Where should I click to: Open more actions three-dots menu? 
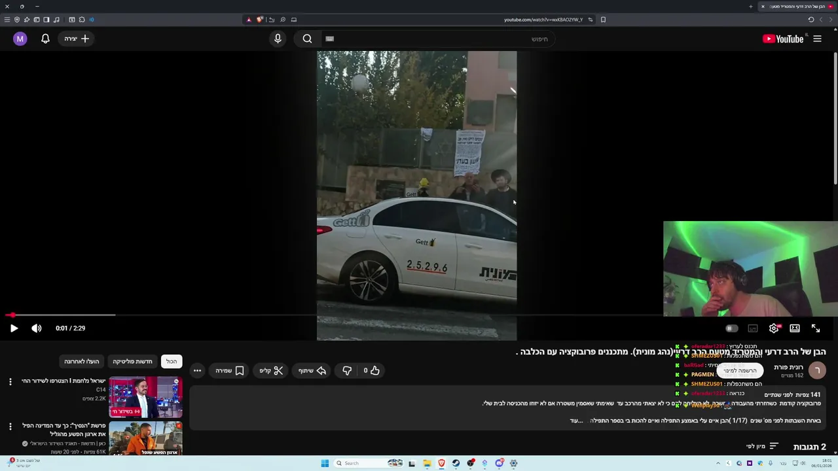(x=197, y=370)
